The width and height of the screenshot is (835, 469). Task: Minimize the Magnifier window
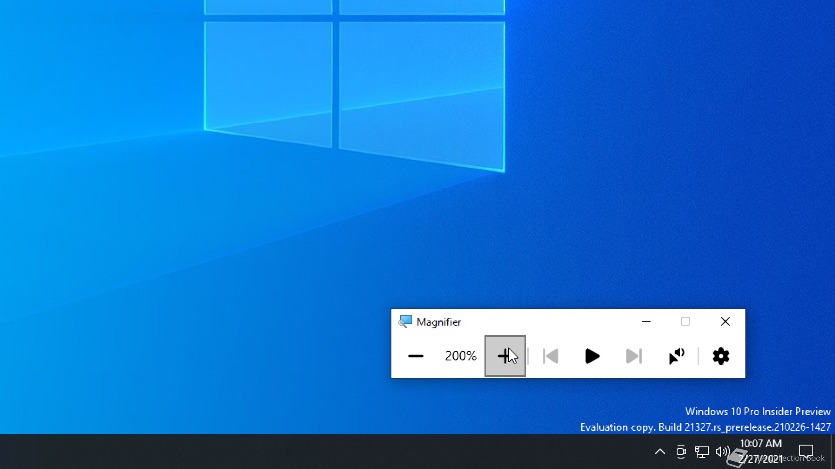click(646, 322)
